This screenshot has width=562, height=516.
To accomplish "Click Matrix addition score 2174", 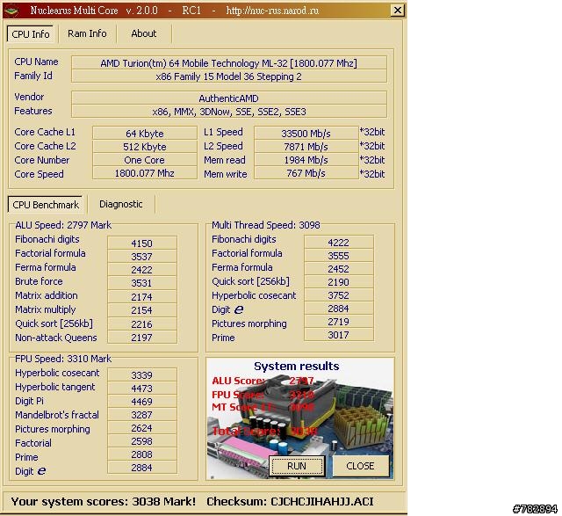I will [x=142, y=297].
